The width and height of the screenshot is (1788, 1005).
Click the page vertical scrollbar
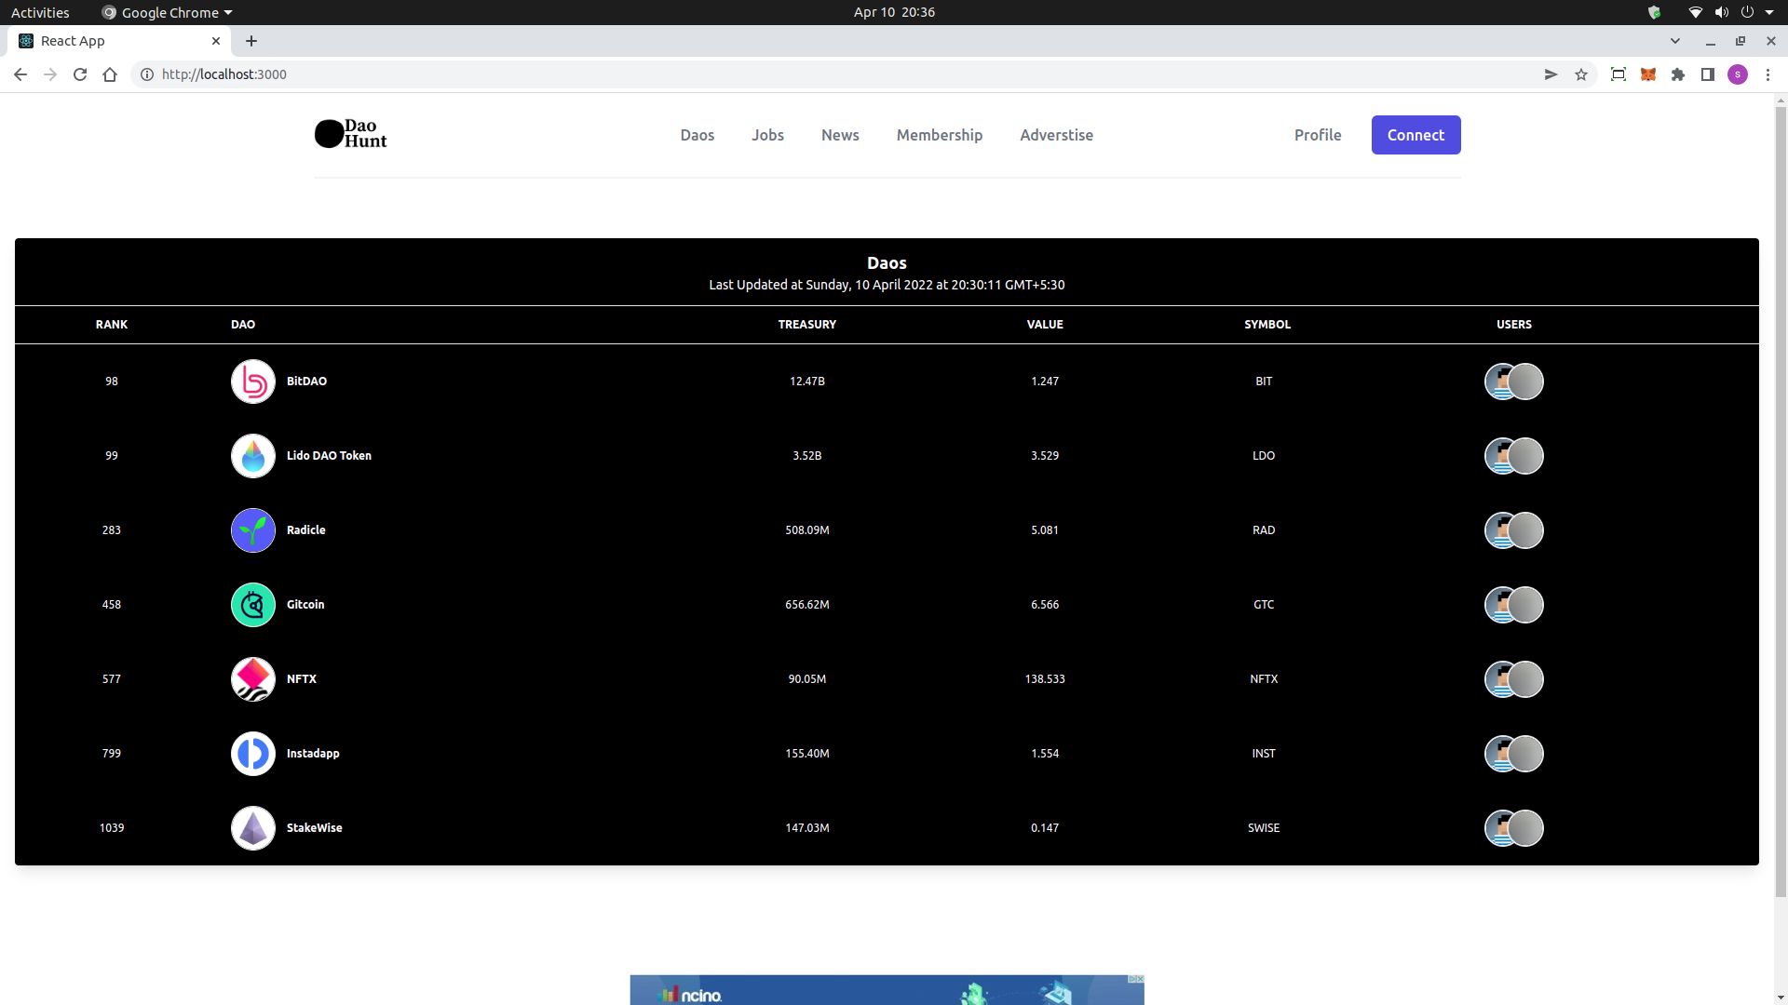pos(1781,502)
